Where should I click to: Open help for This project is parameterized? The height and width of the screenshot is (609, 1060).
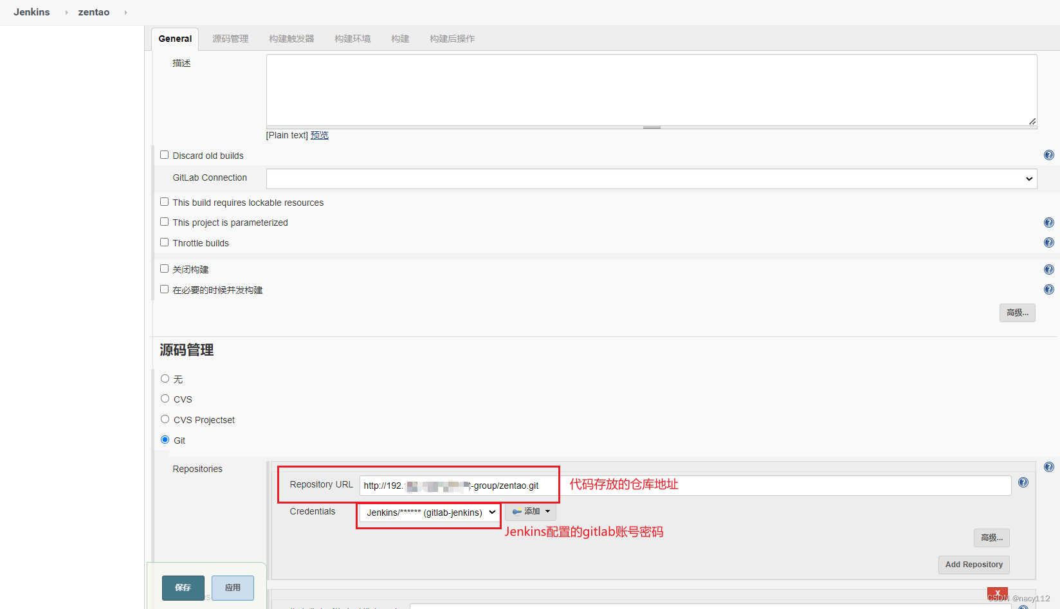pos(1049,223)
